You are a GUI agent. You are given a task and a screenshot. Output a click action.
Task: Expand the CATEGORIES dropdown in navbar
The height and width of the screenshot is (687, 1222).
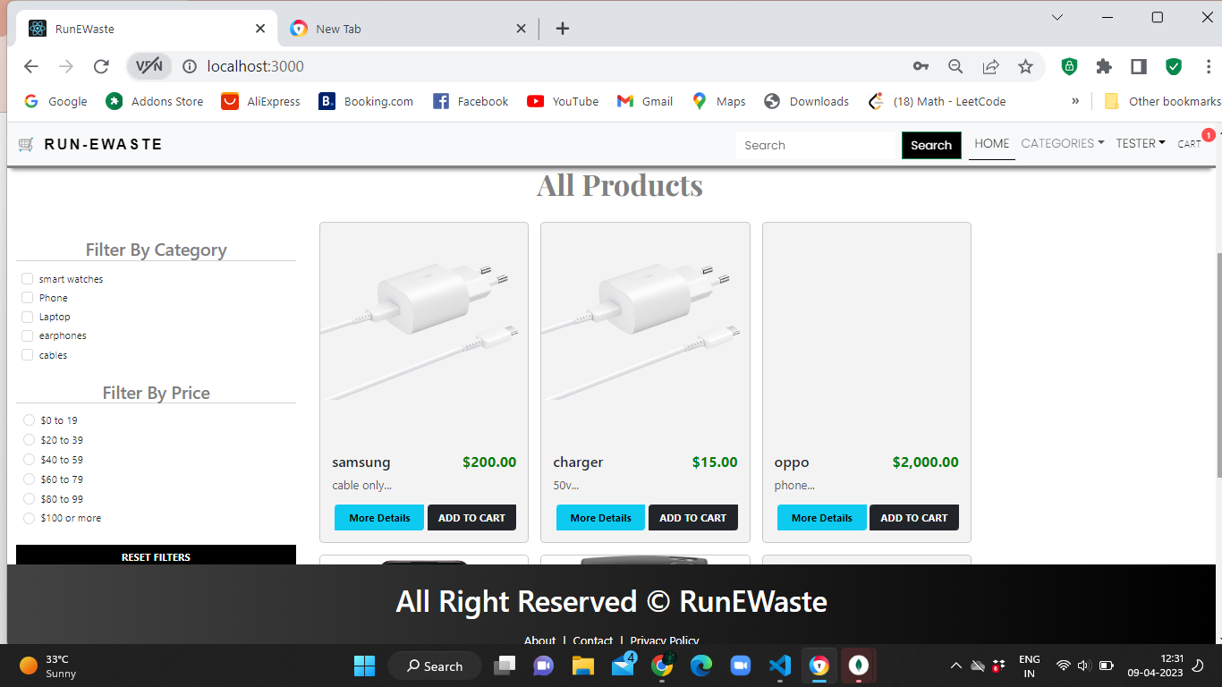[1063, 143]
